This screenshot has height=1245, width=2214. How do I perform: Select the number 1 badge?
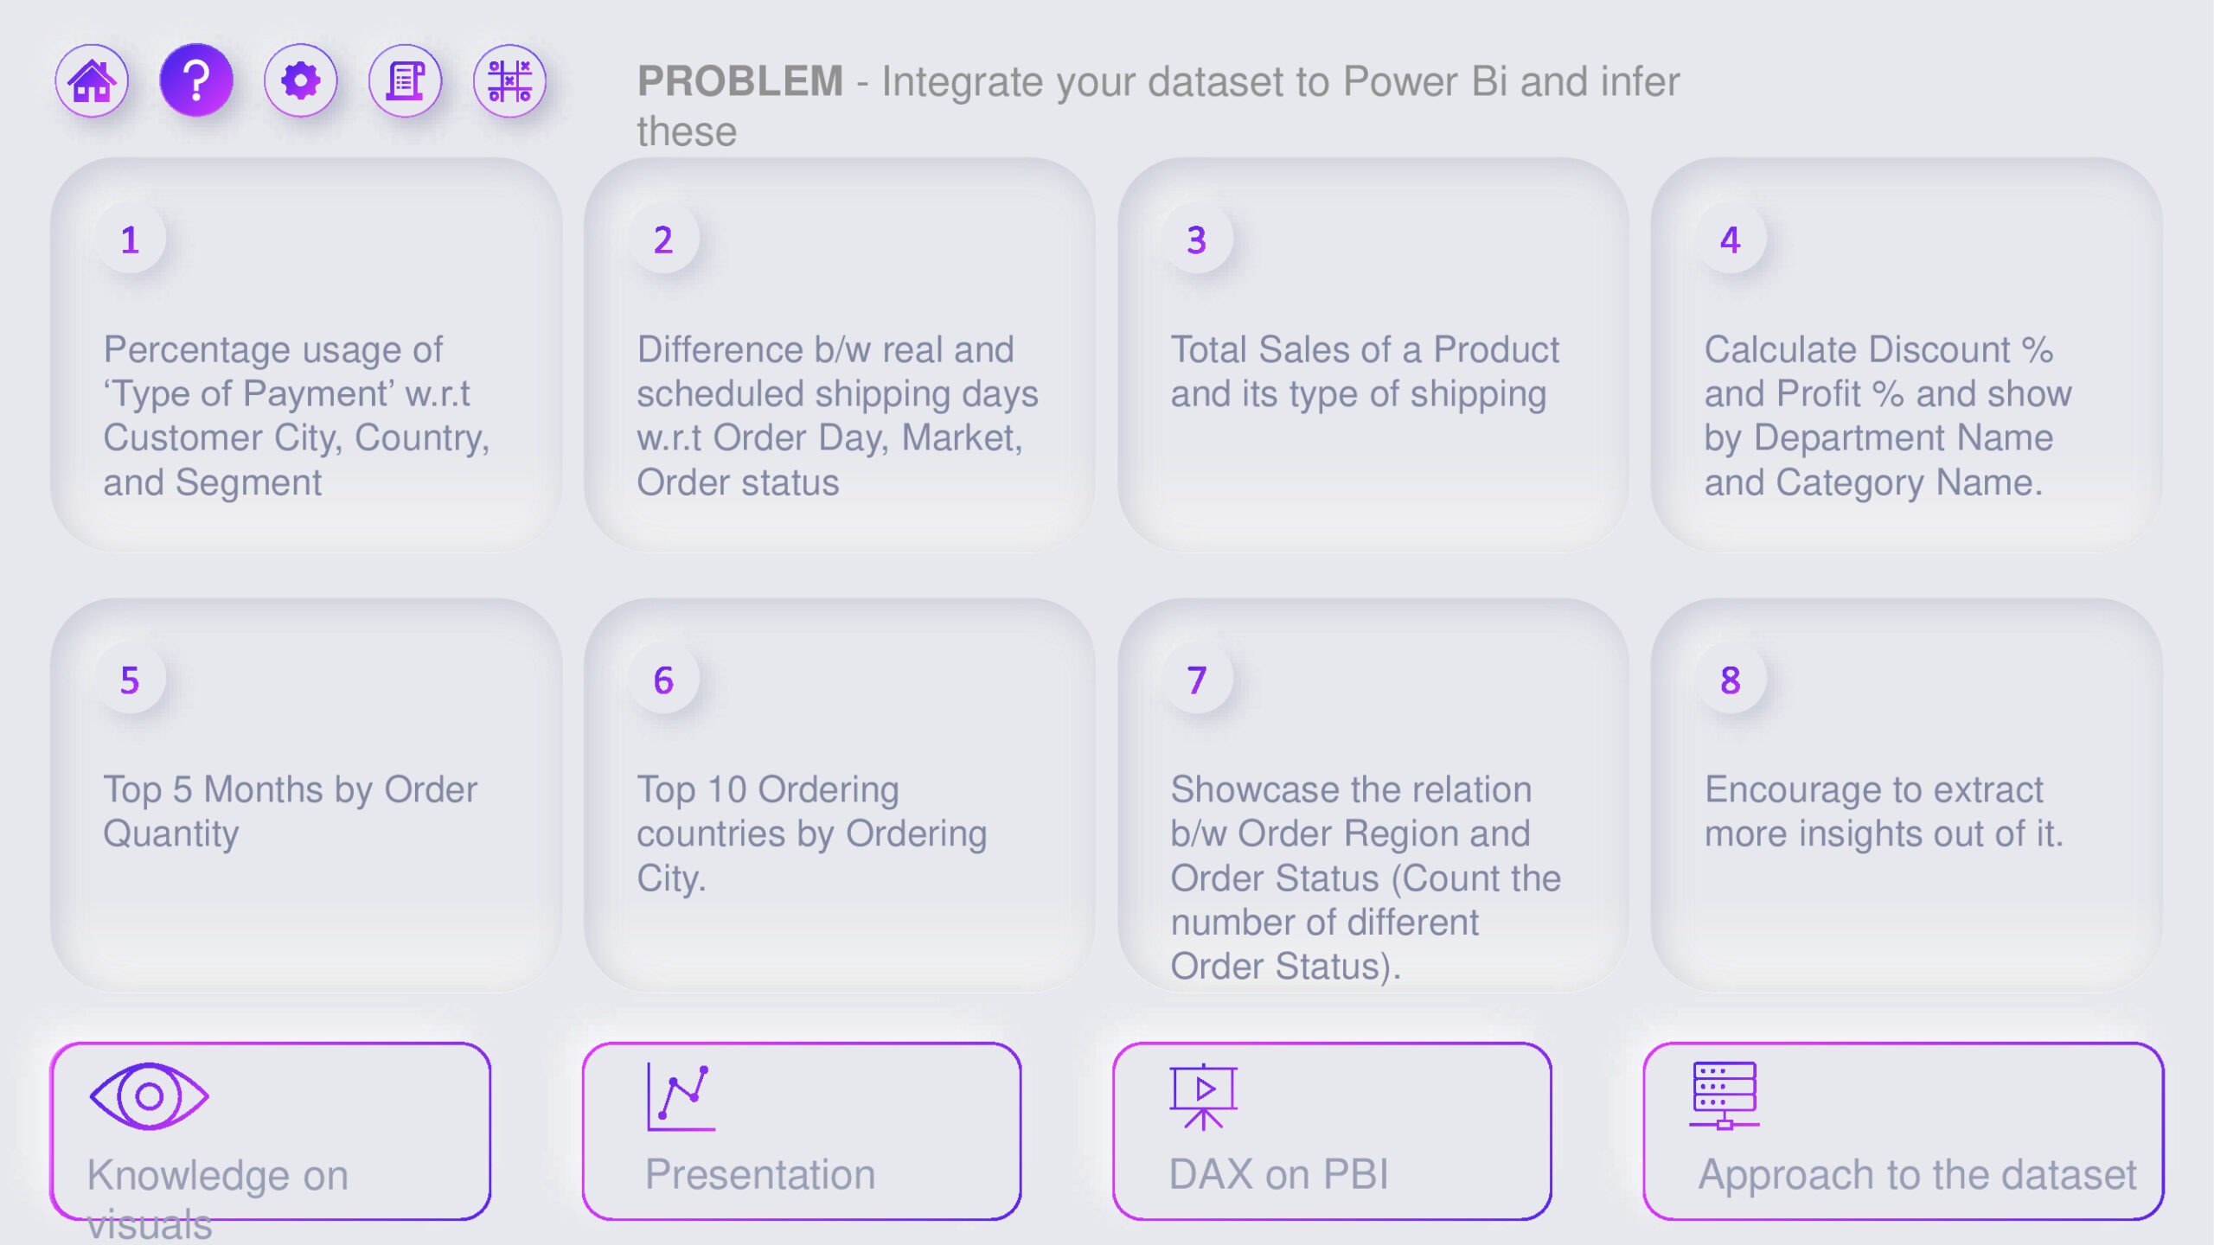click(x=131, y=239)
